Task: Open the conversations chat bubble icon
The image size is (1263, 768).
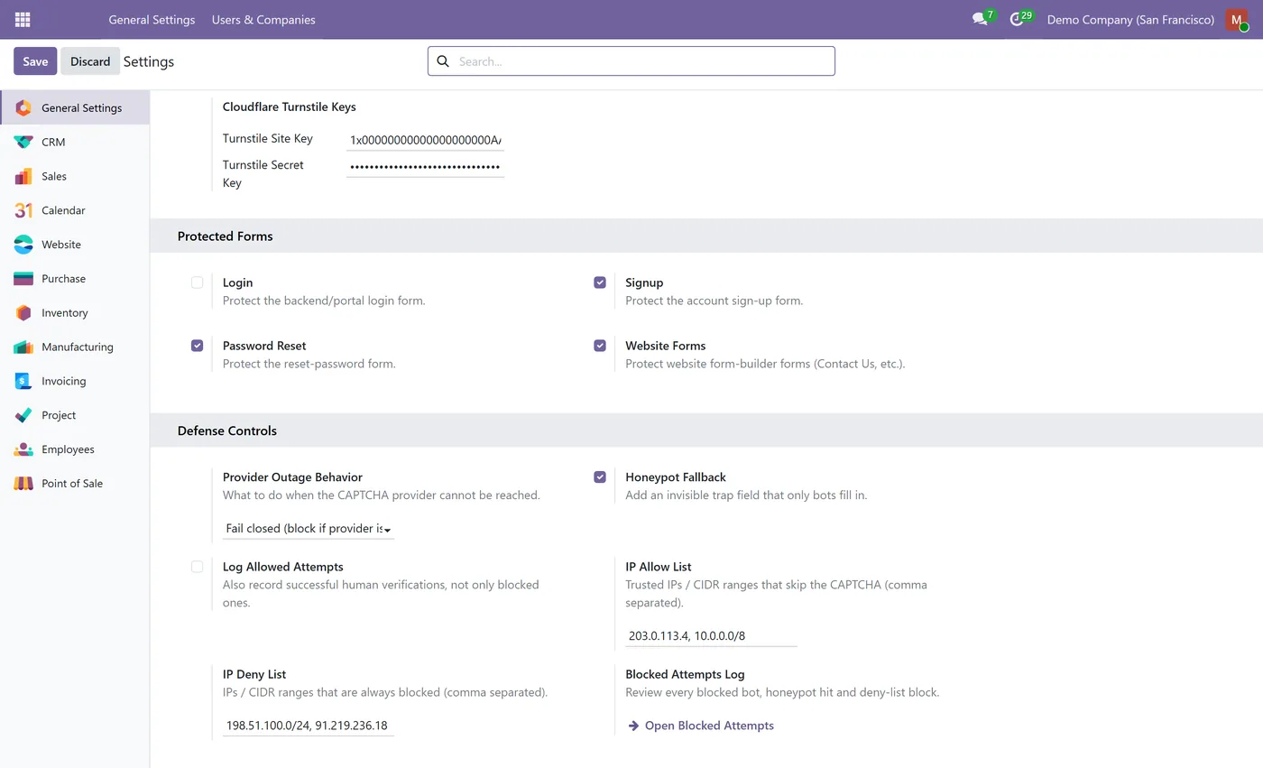Action: click(x=980, y=19)
